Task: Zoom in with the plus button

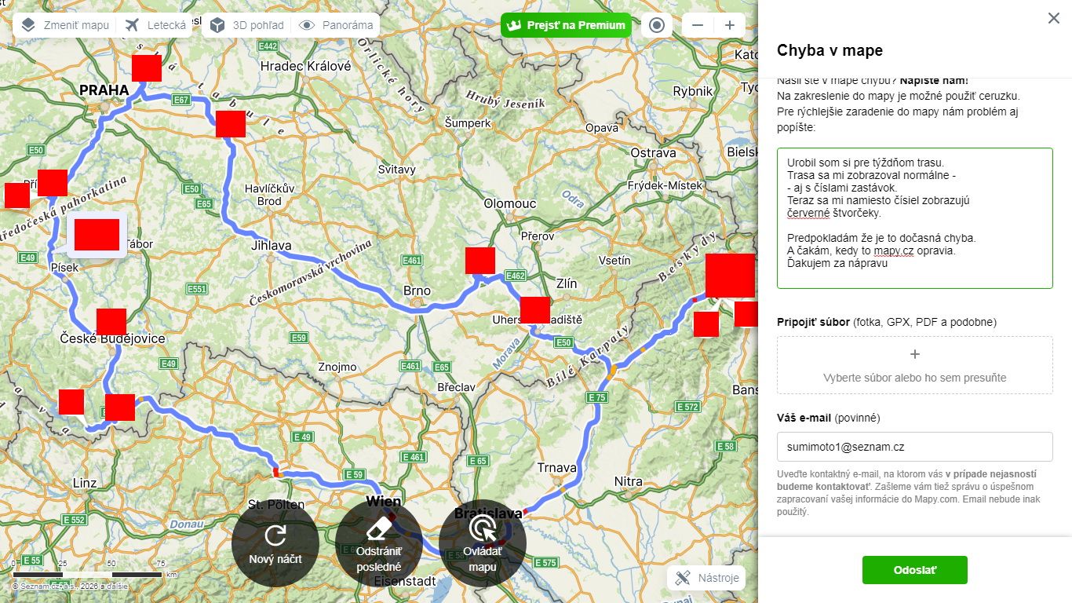Action: [x=730, y=25]
